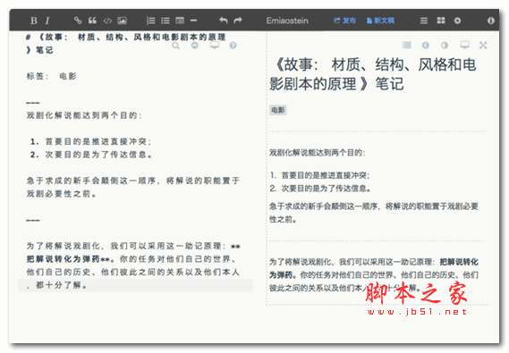Insert a numbered list

tap(150, 21)
